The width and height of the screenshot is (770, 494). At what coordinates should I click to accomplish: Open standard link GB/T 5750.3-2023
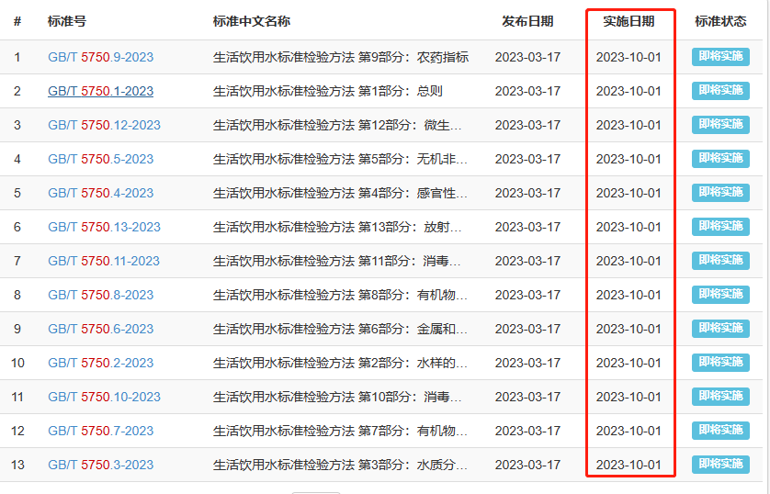point(101,465)
